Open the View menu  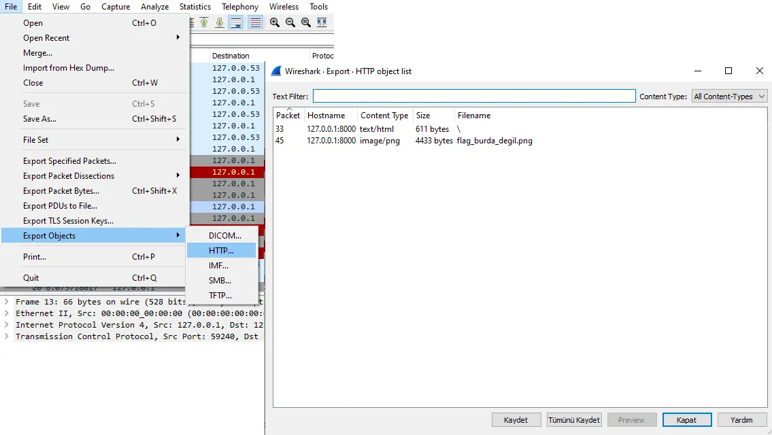coord(61,6)
